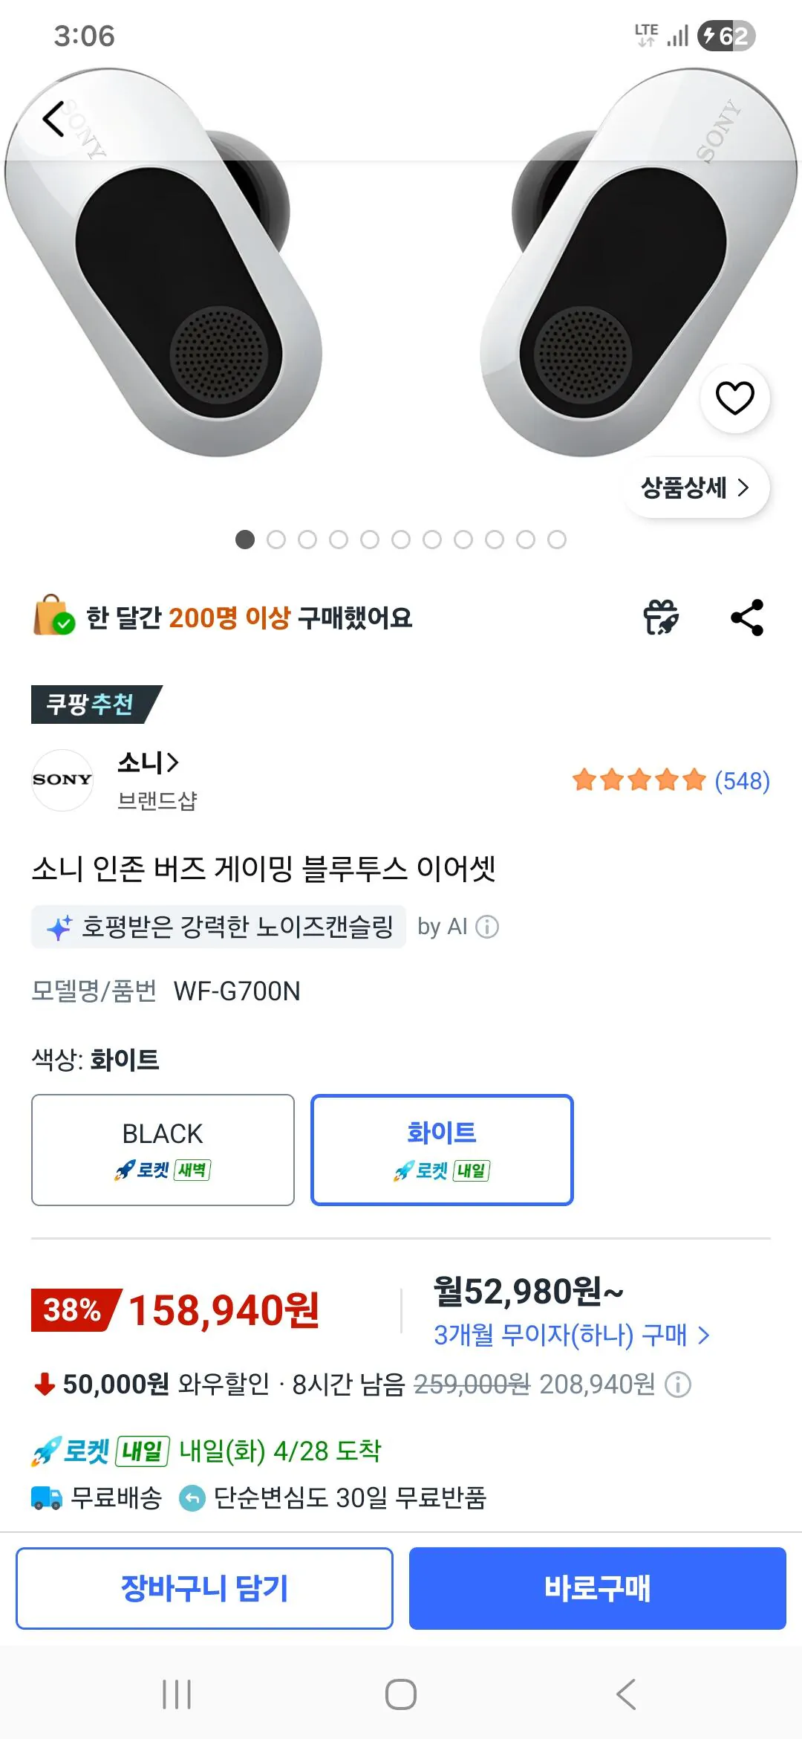Select the 화이트 color option
This screenshot has height=1739, width=802.
click(x=441, y=1149)
